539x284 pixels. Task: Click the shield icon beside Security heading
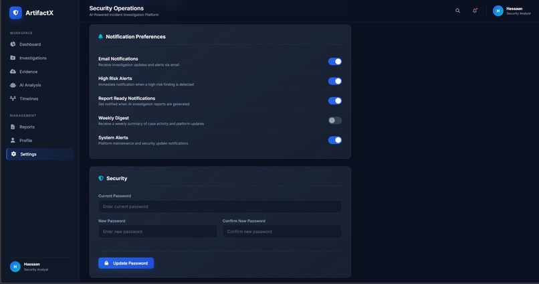click(x=101, y=178)
